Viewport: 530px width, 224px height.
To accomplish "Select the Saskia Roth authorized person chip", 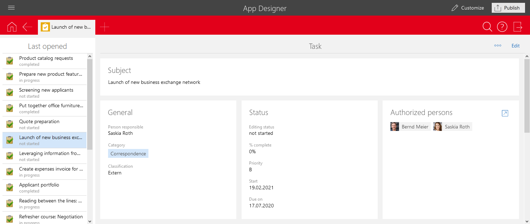I will point(452,127).
